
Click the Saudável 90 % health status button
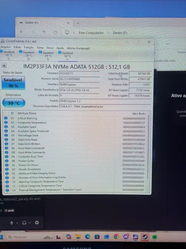(x=13, y=83)
